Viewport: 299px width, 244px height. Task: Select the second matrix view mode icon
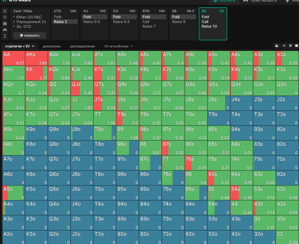coord(284,46)
